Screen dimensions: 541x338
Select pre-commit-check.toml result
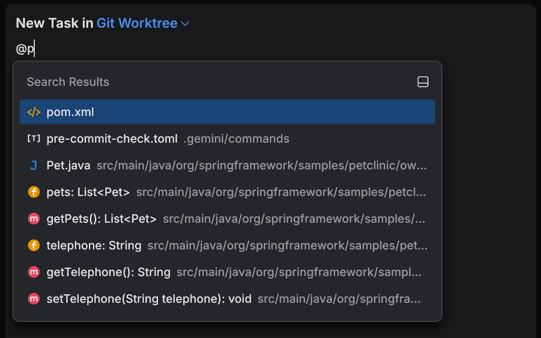[227, 139]
